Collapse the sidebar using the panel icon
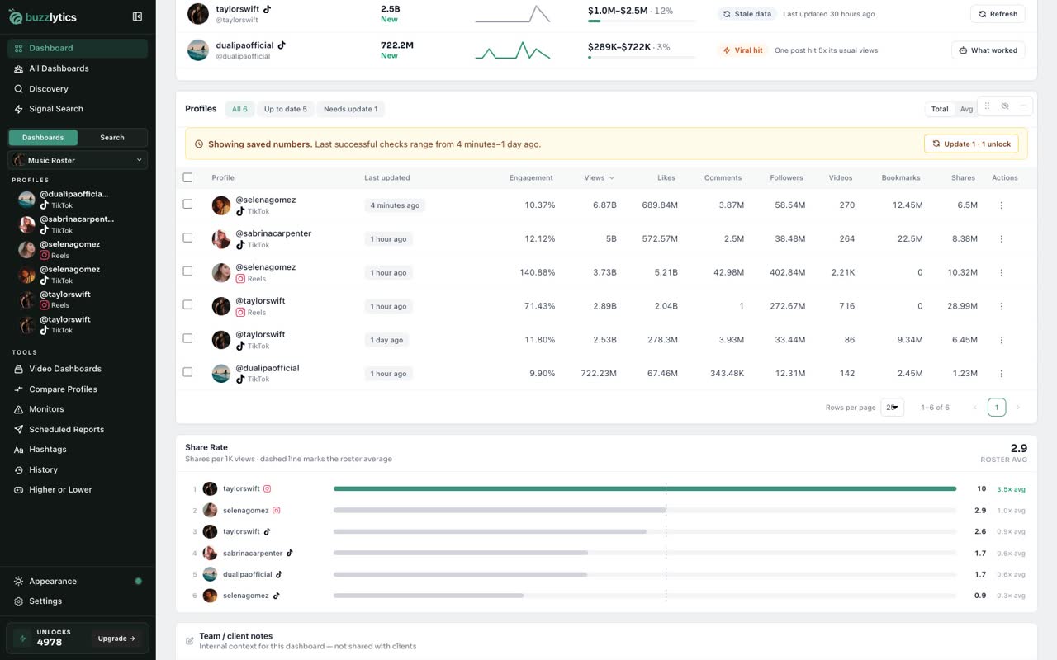1057x660 pixels. coord(137,16)
